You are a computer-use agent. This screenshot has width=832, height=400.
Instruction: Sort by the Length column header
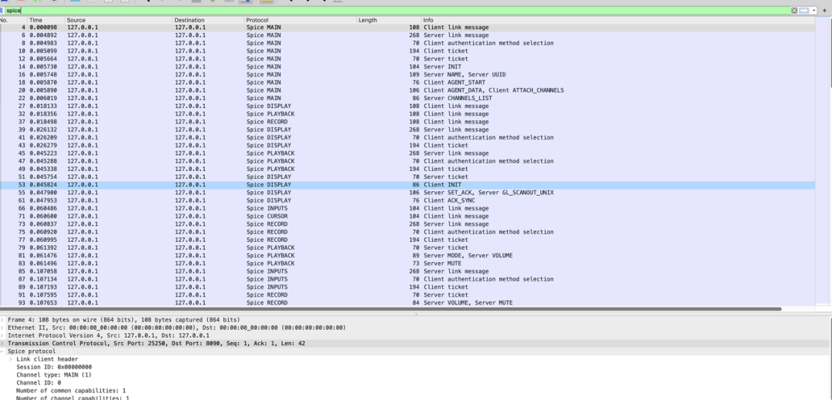coord(368,20)
